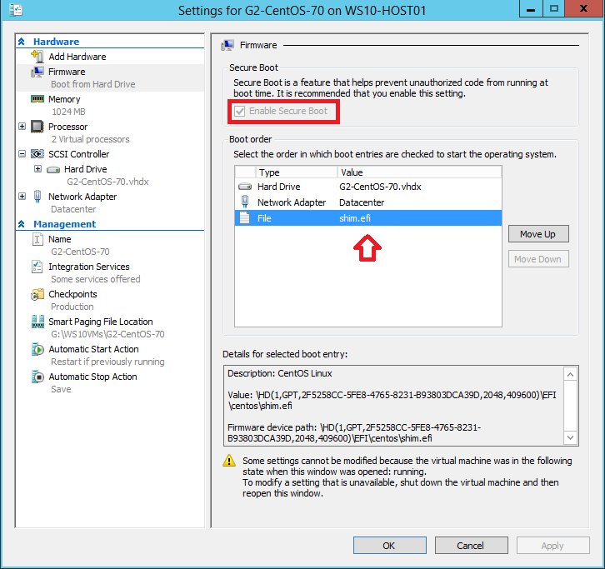Click the details box scroll down arrow
Image resolution: width=605 pixels, height=569 pixels.
click(570, 438)
